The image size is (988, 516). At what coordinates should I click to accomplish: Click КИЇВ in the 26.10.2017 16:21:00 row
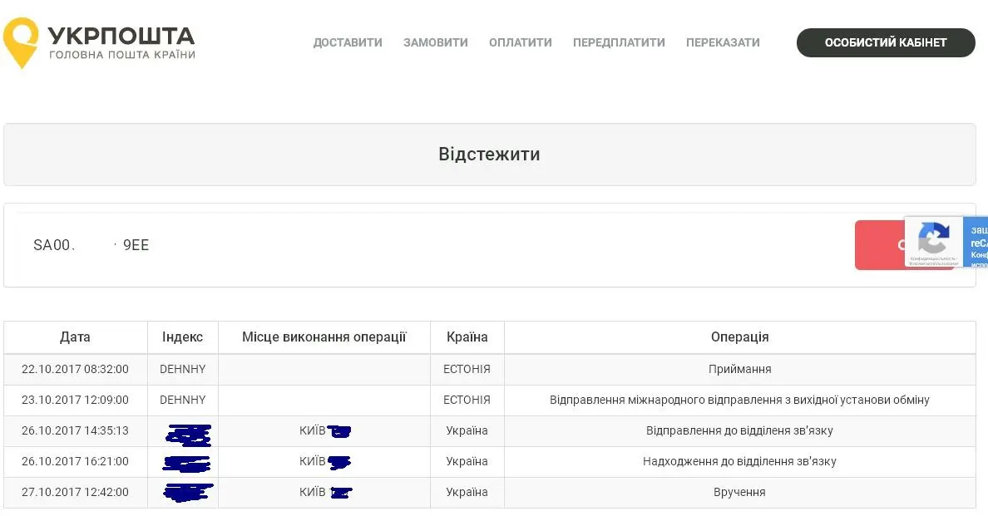pyautogui.click(x=313, y=462)
